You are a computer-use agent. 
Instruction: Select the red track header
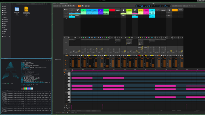point(112,10)
